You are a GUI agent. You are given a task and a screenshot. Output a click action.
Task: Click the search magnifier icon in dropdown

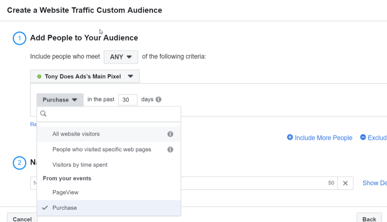44,114
